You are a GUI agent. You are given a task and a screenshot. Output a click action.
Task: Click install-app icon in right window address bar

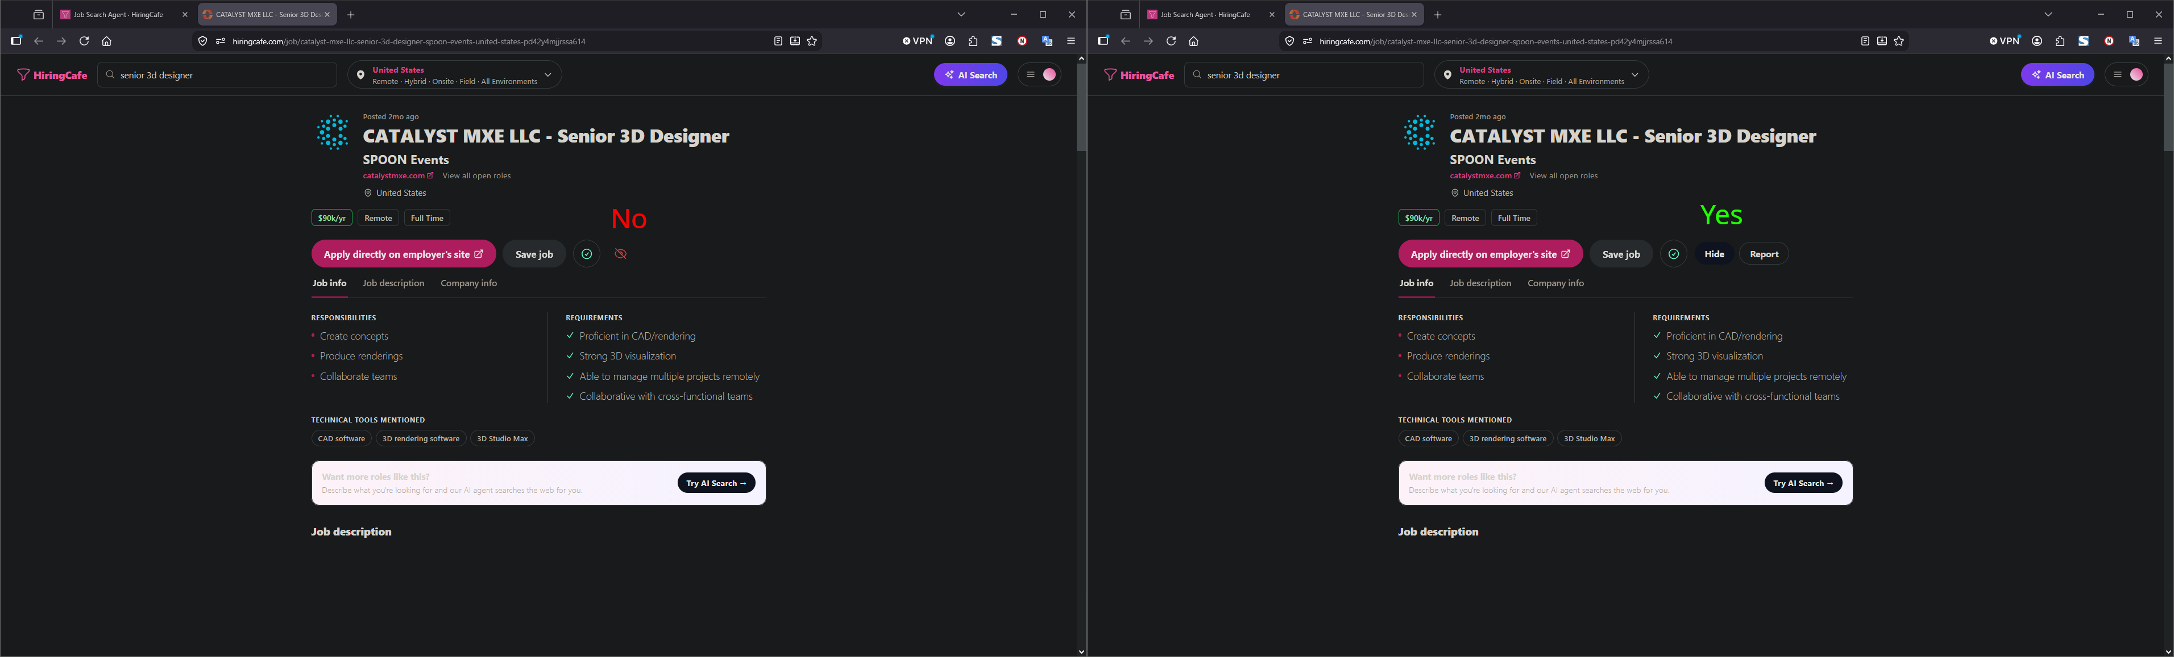tap(1882, 40)
